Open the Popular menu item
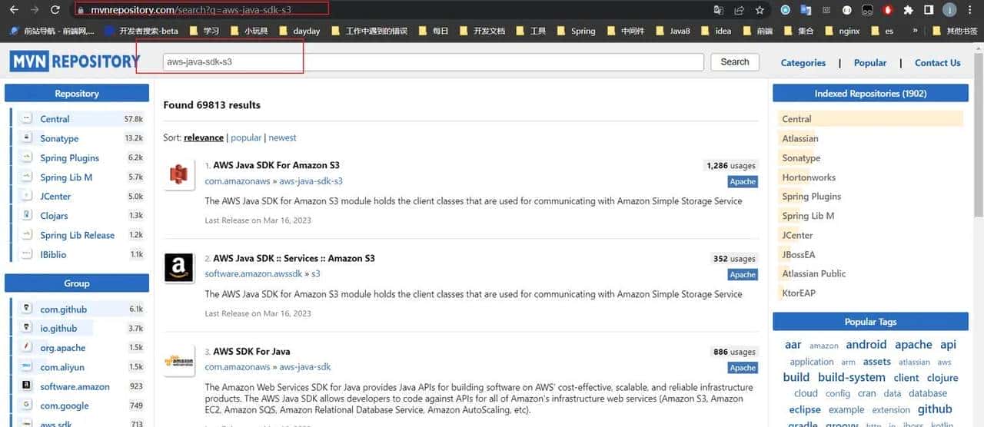This screenshot has width=984, height=427. tap(869, 63)
